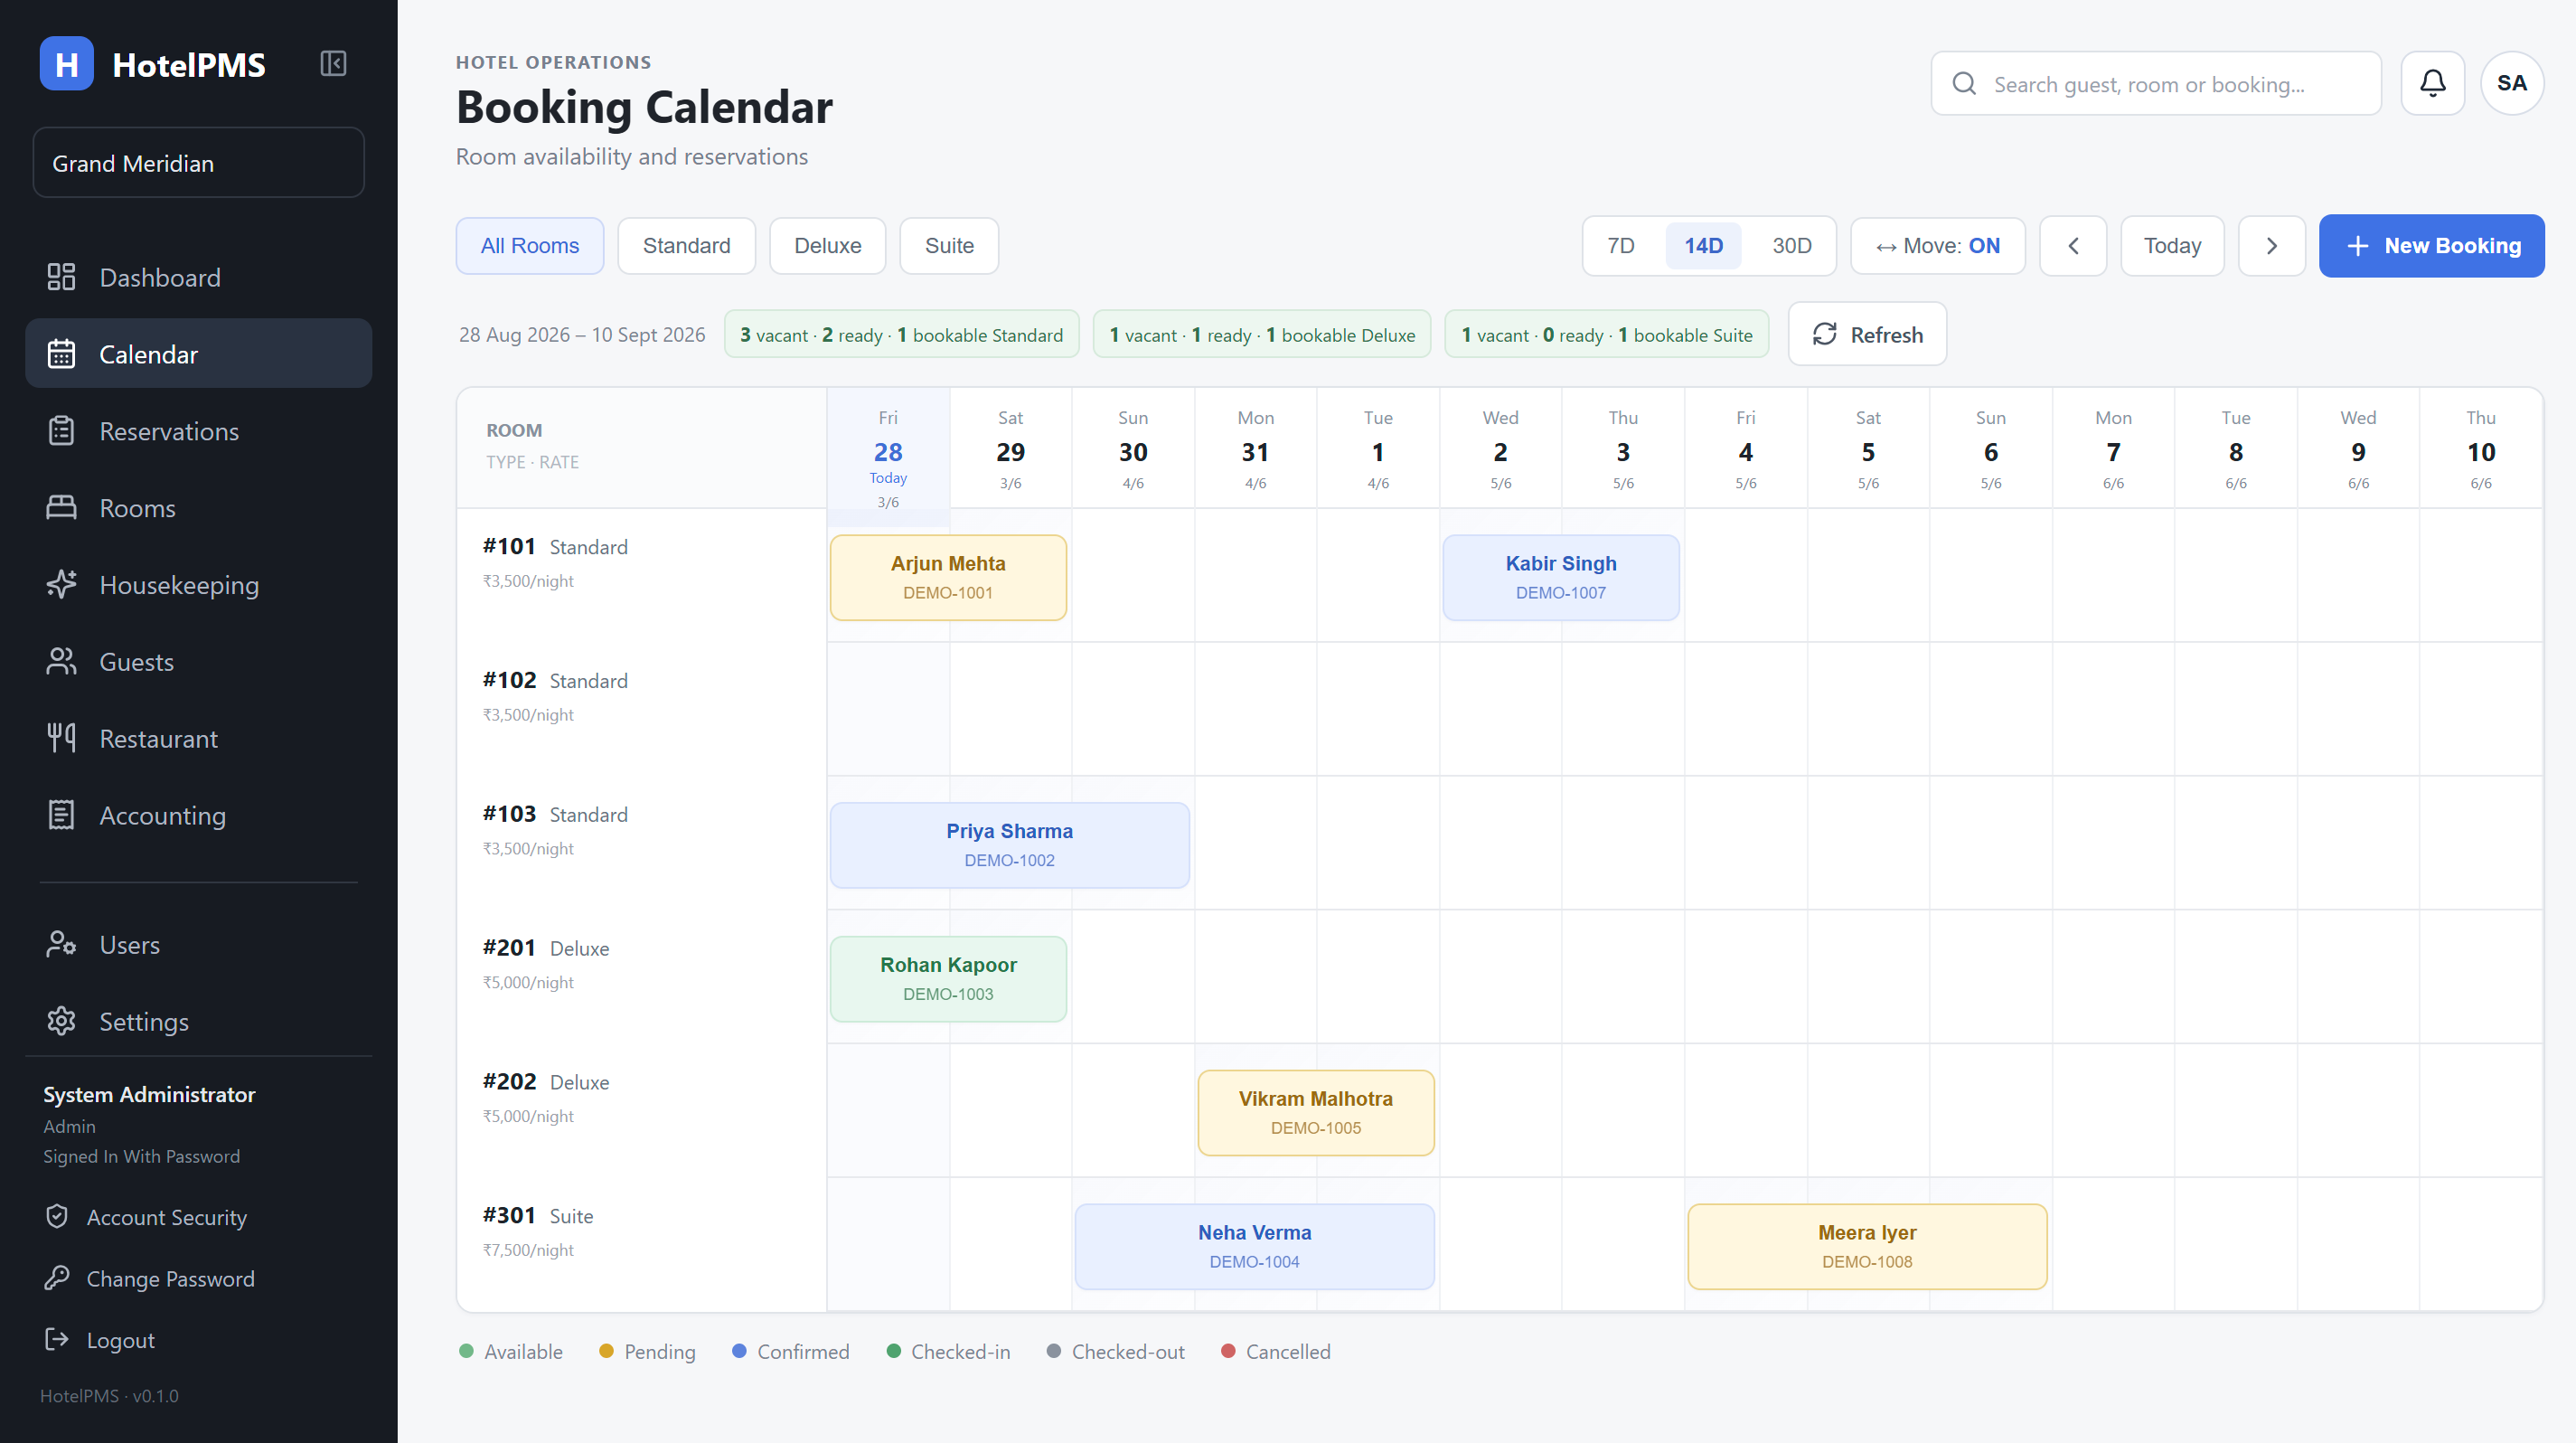
Task: Open Users in the sidebar
Action: coord(198,945)
